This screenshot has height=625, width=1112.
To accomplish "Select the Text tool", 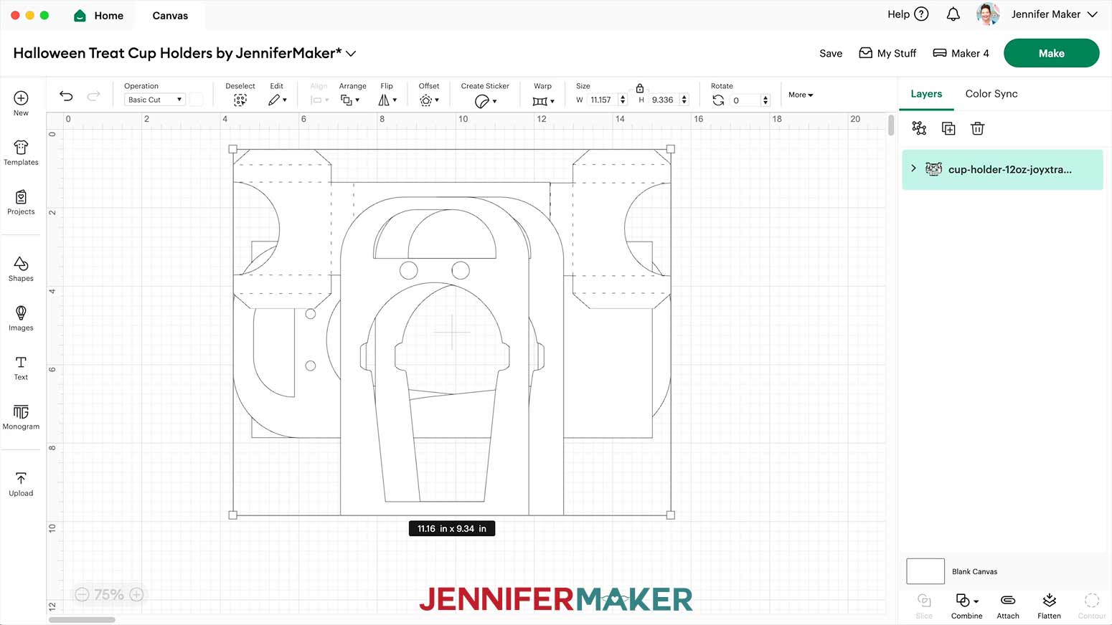I will coord(21,368).
